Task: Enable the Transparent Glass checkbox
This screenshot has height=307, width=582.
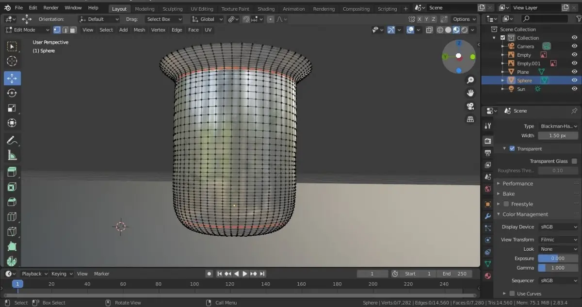Action: point(574,161)
